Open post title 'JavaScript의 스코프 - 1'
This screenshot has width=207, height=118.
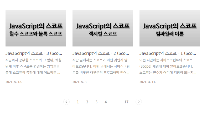point(168,53)
